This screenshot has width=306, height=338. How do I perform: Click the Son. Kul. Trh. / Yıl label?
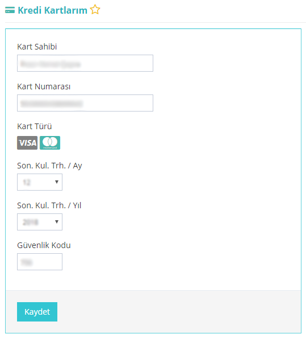tap(49, 205)
